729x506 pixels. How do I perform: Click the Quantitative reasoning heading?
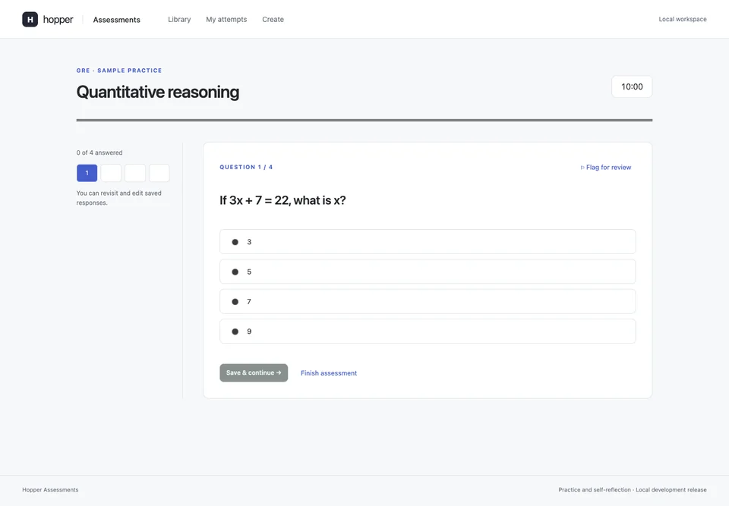(x=158, y=92)
